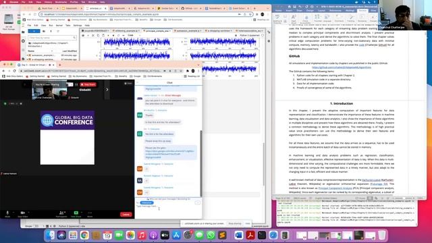Viewport: 432px width, 243px height.
Task: Hide the Zoom sharing notification bar
Action: 248,223
